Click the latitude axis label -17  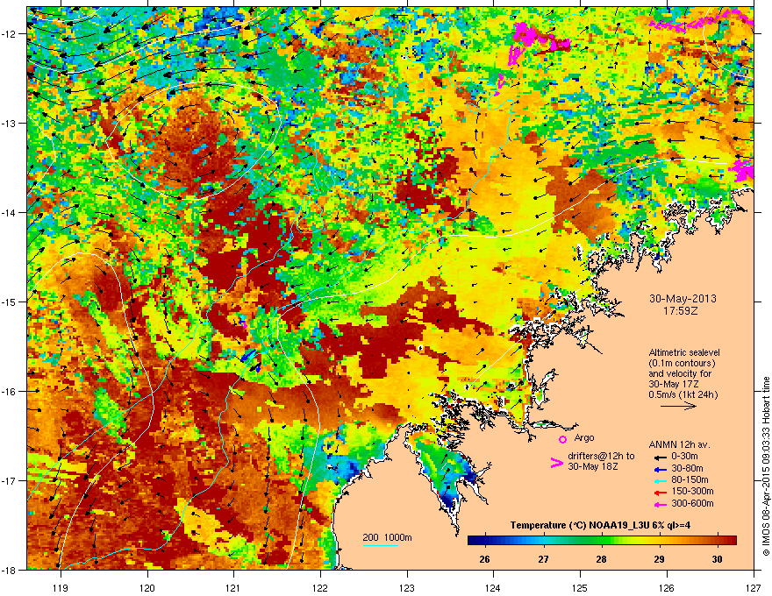coord(9,481)
